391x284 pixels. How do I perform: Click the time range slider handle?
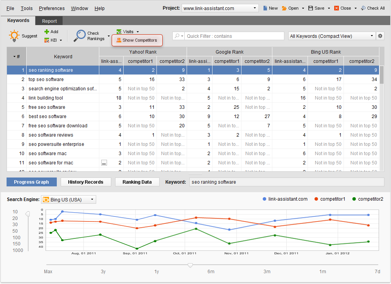pos(190,265)
